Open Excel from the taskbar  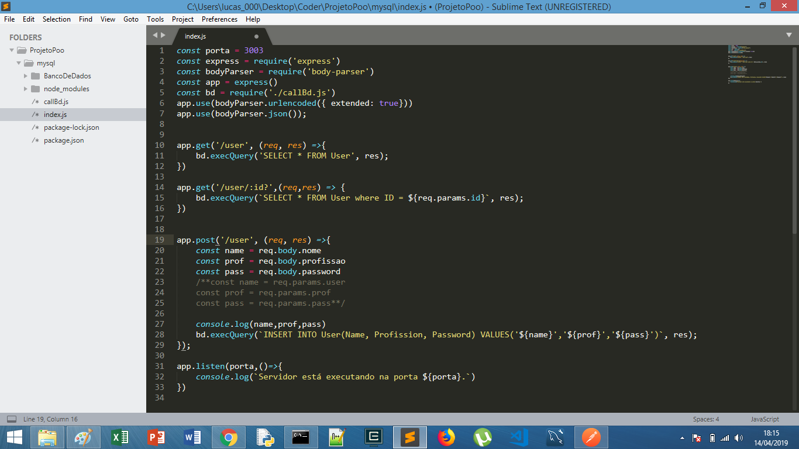coord(120,437)
